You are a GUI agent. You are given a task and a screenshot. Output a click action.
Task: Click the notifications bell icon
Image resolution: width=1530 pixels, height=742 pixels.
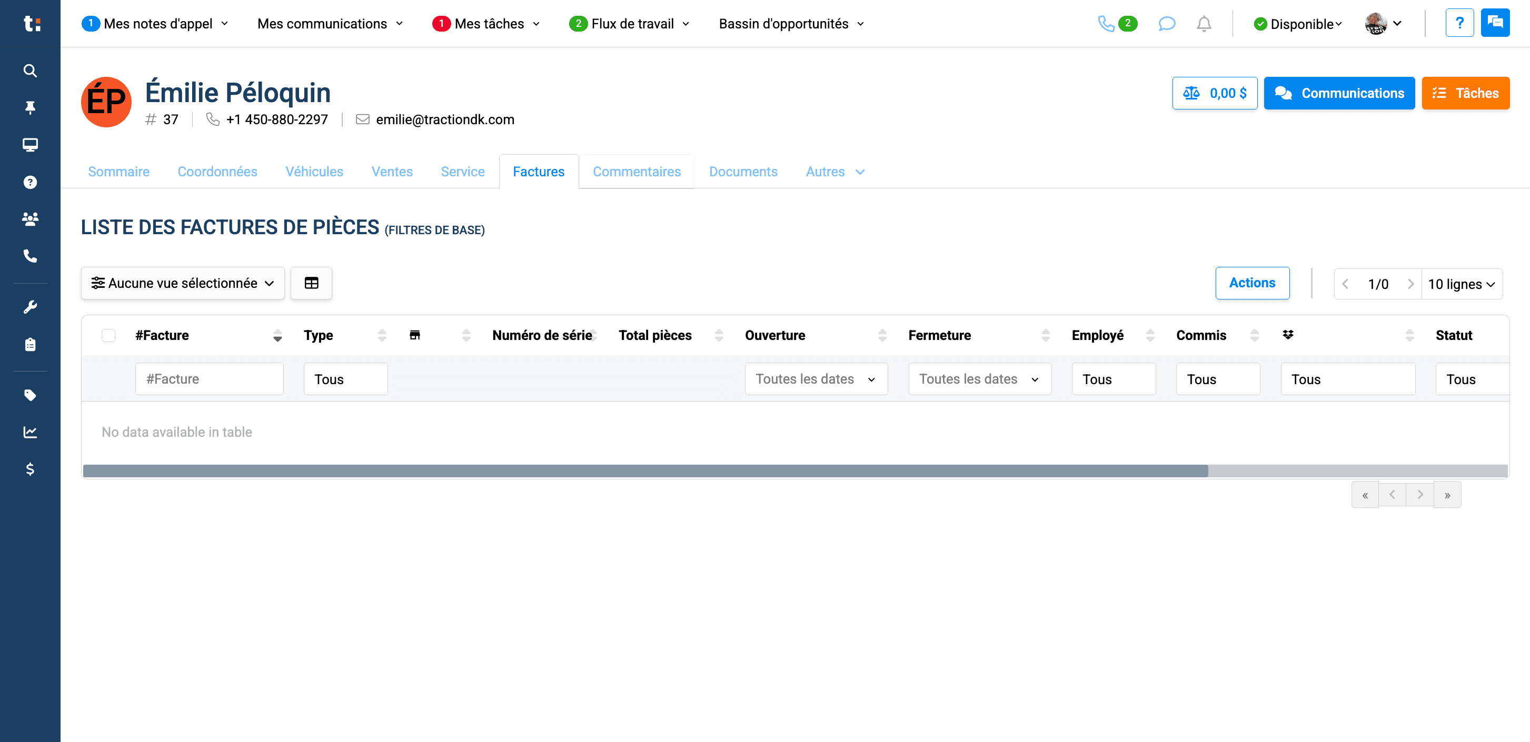[x=1204, y=24]
